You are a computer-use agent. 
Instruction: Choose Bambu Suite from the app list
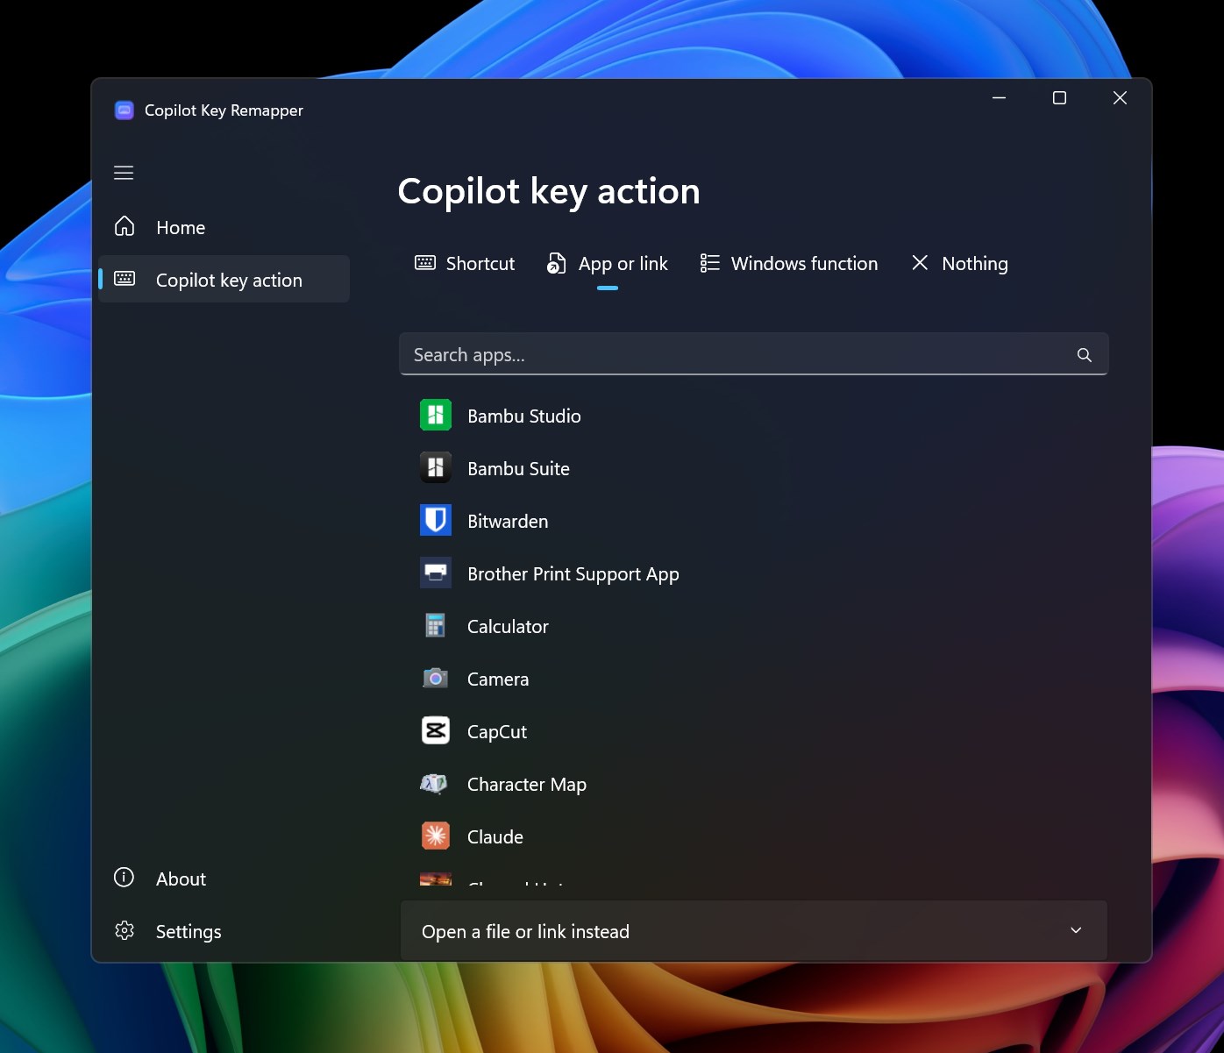[754, 468]
